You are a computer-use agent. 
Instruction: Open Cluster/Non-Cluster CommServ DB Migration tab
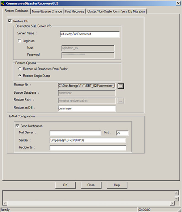pyautogui.click(x=116, y=11)
